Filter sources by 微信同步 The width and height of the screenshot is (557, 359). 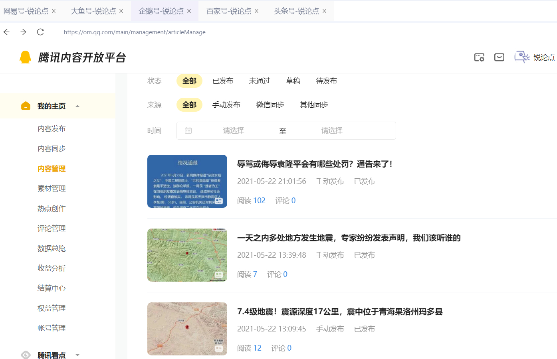270,105
